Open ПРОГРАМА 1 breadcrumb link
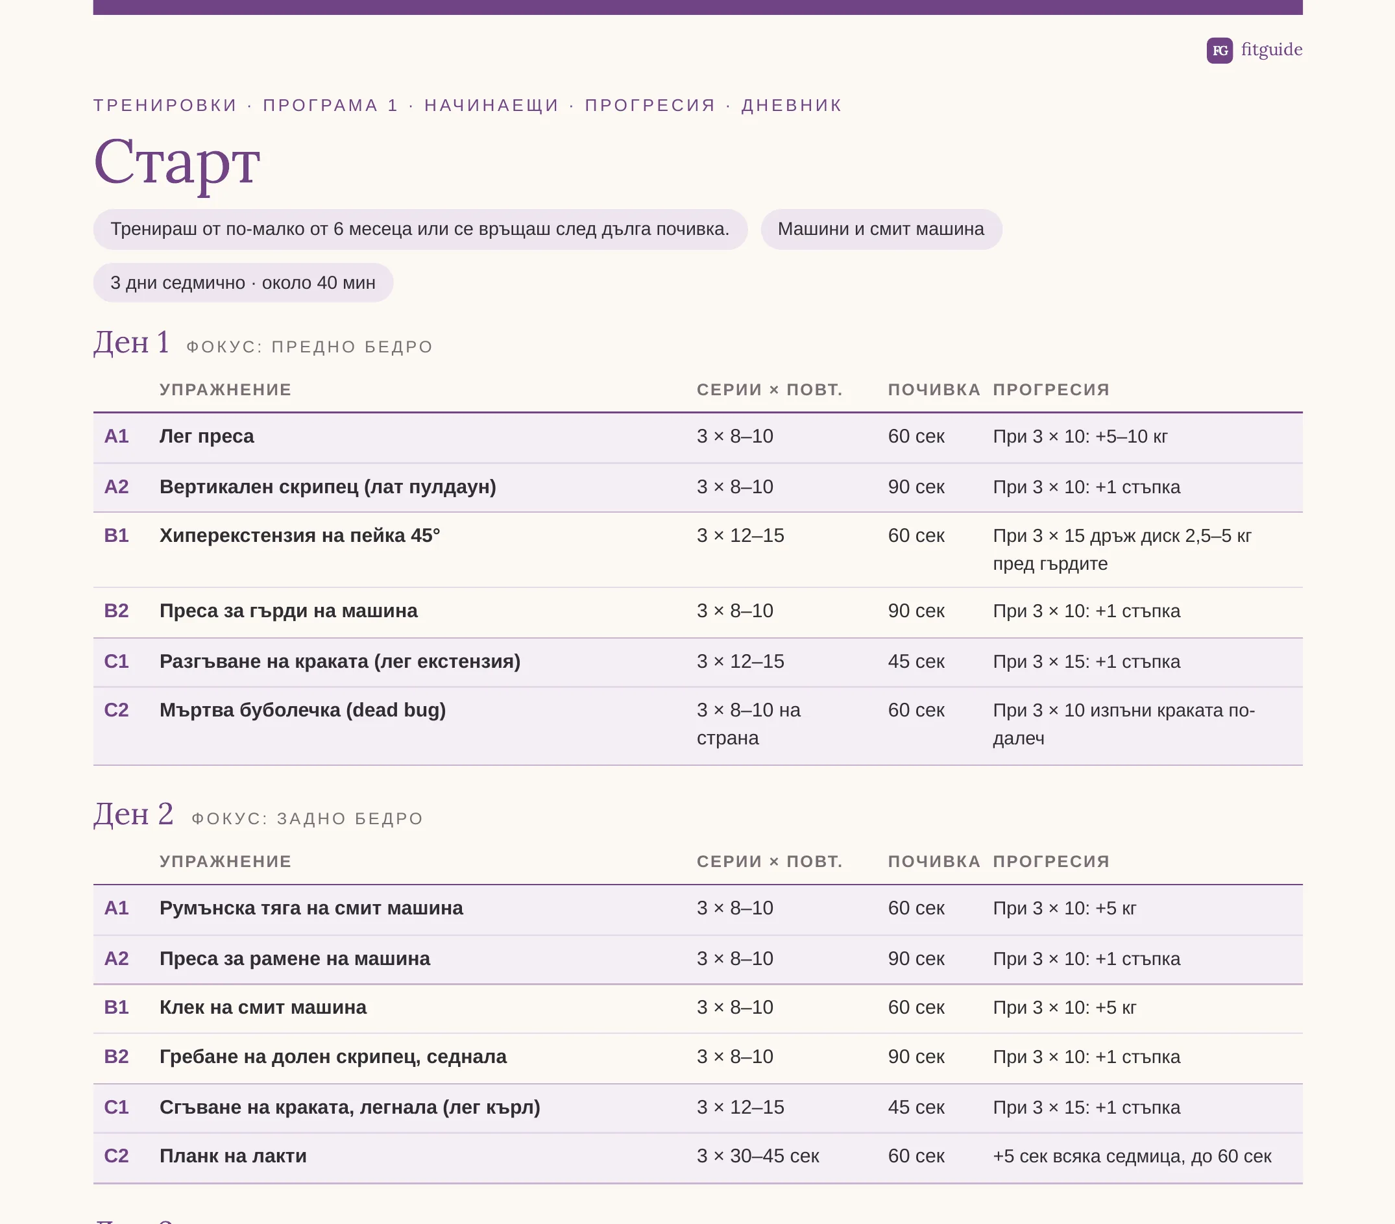Image resolution: width=1395 pixels, height=1224 pixels. tap(330, 105)
